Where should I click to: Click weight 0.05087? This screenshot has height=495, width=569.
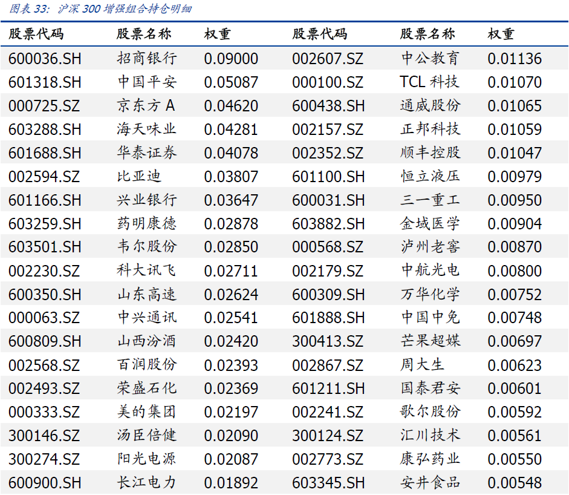(231, 82)
